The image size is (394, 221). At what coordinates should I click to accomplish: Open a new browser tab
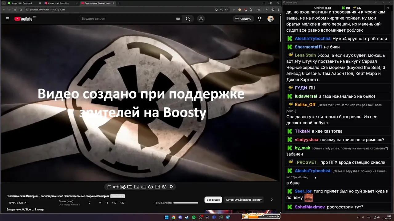click(x=119, y=3)
